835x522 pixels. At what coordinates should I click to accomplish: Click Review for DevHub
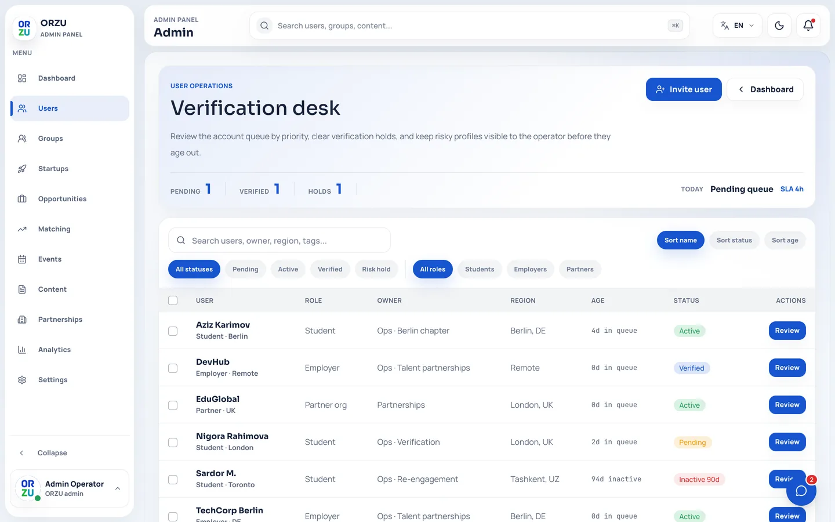[787, 368]
